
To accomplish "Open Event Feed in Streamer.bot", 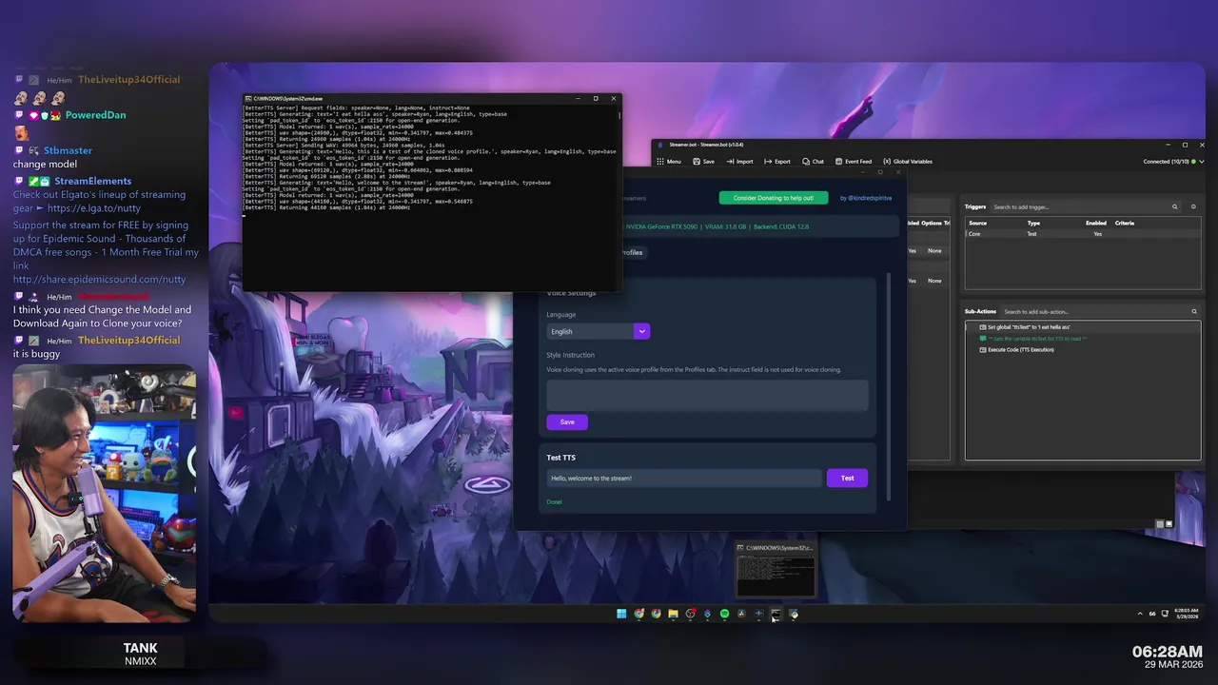I will point(854,162).
